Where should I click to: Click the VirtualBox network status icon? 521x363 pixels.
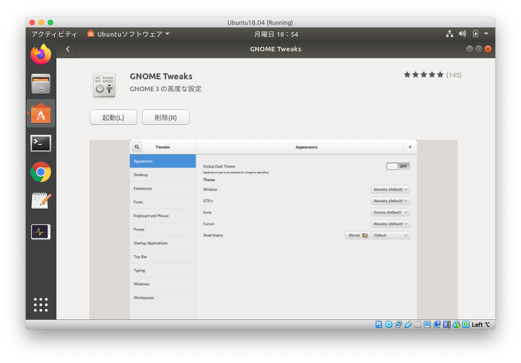point(398,324)
